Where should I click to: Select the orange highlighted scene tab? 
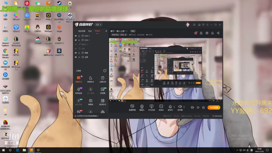point(97,31)
